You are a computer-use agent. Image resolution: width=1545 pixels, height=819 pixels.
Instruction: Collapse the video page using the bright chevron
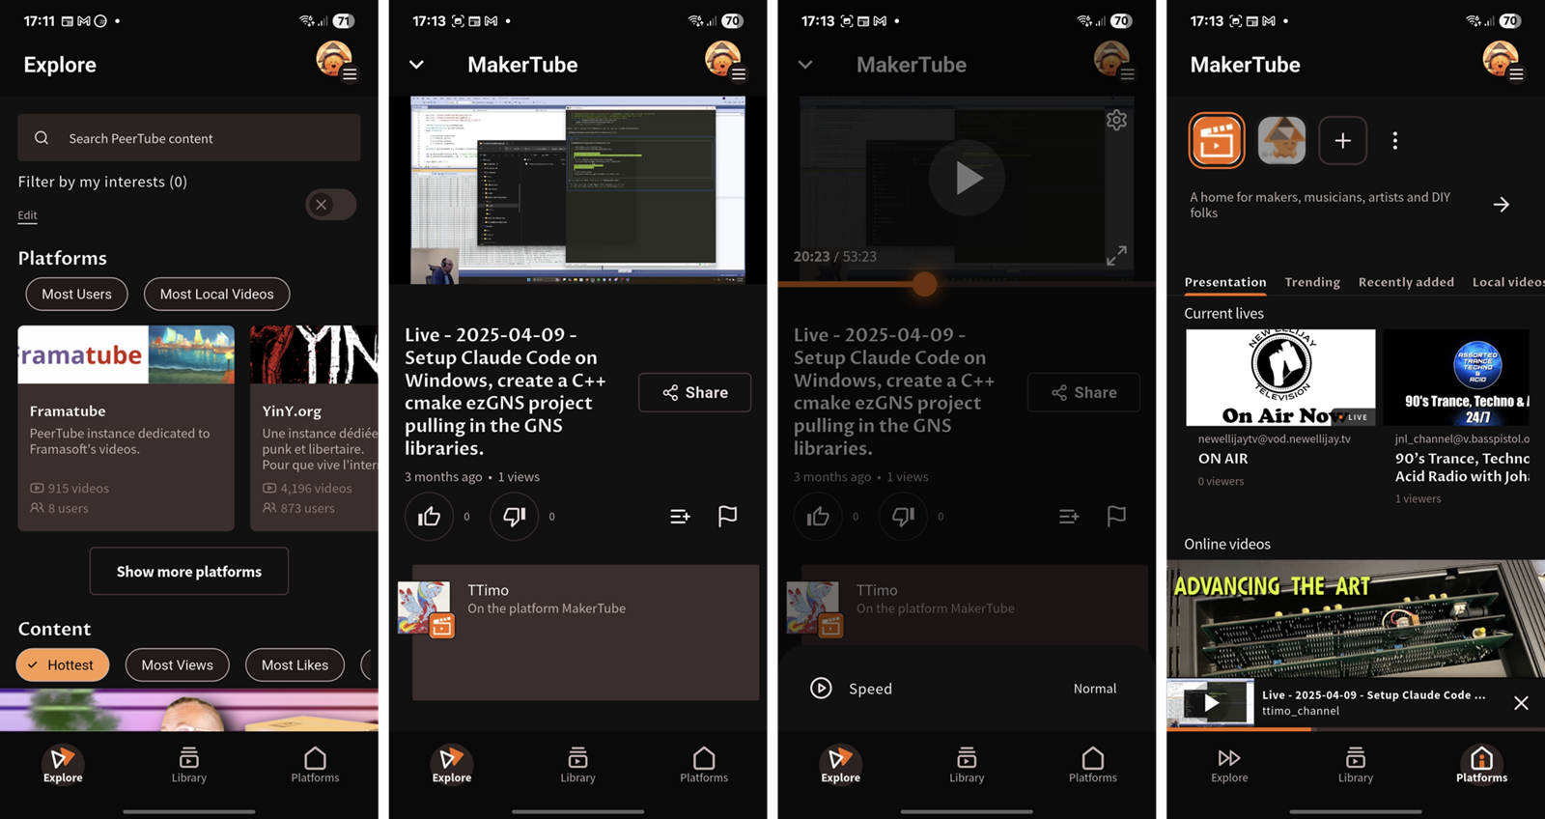(416, 65)
